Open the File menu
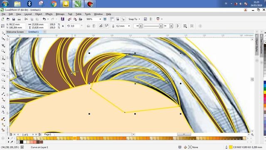Image resolution: width=266 pixels, height=150 pixels. [x=3, y=14]
